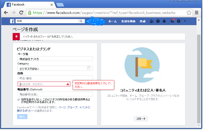Click the Facebook logo in blue bar
Image resolution: width=211 pixels, height=132 pixels.
(12, 21)
